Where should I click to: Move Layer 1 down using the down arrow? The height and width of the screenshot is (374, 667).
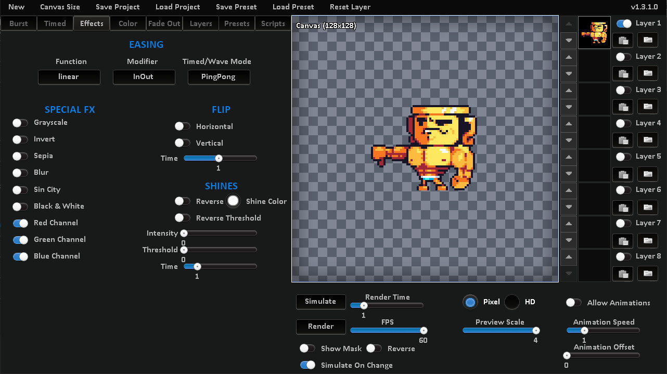pos(568,41)
